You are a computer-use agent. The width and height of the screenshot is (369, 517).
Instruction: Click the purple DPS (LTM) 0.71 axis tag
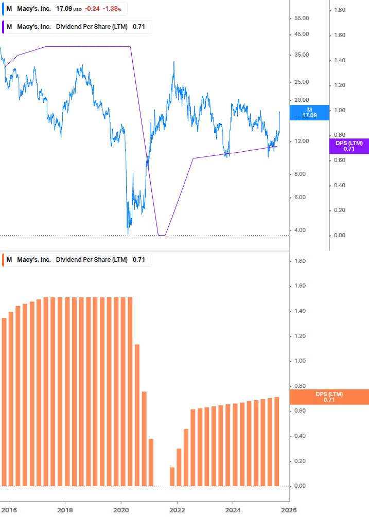click(349, 146)
